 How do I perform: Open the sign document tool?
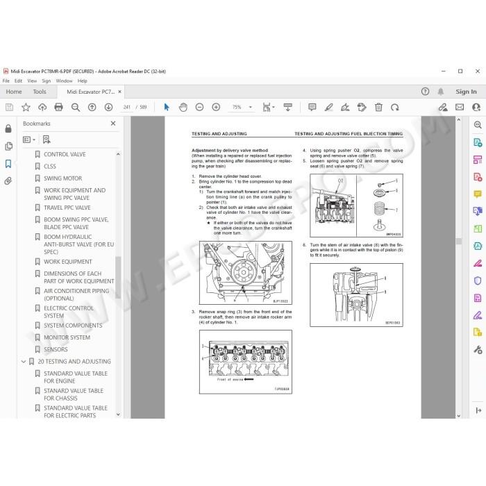tap(345, 107)
